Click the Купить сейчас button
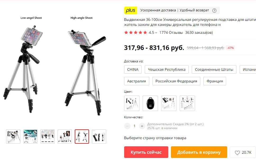The image size is (256, 159). [146, 152]
